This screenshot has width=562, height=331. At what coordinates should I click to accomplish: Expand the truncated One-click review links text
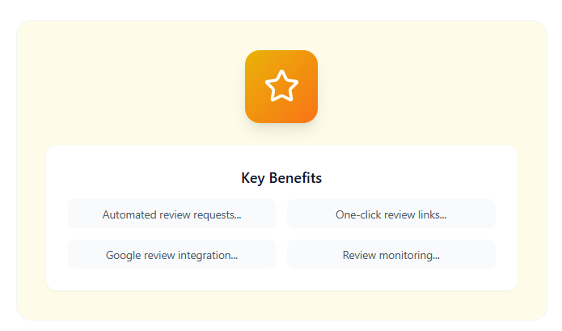point(391,214)
